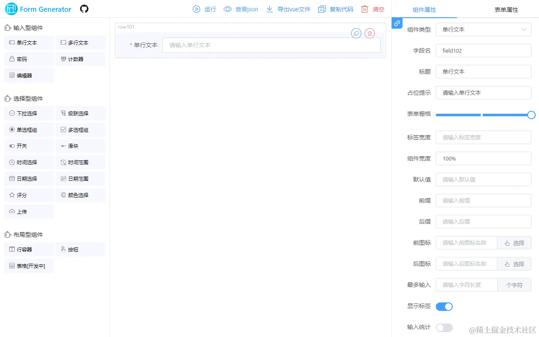The width and height of the screenshot is (539, 337).
Task: Click the 占位提示 input showing 请输入单行文本
Action: 483,93
